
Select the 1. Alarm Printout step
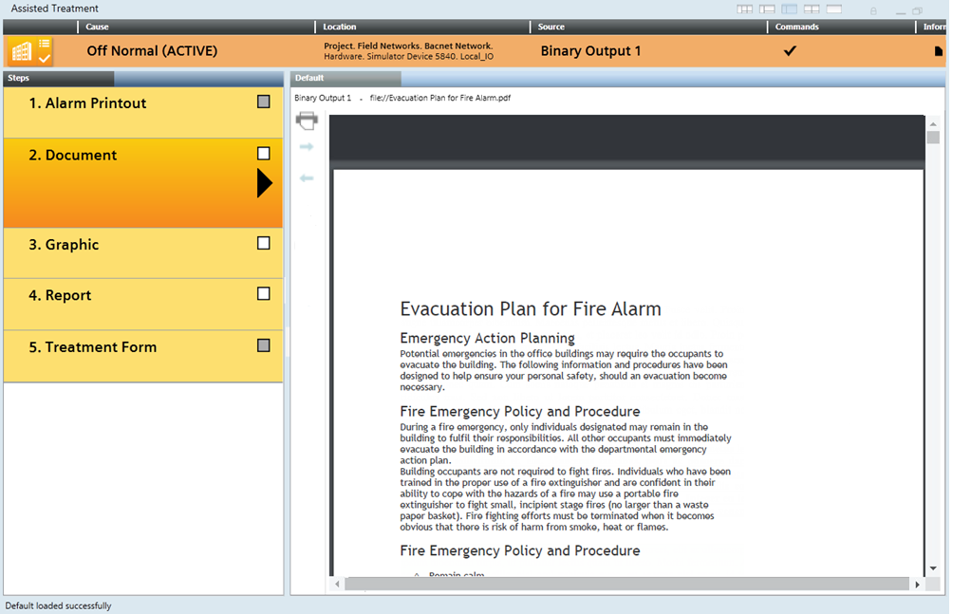pos(87,103)
